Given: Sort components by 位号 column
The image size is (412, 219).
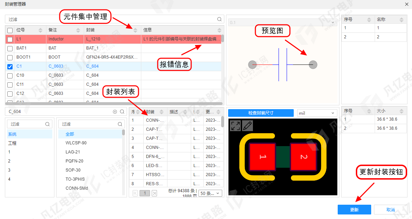Looking at the screenshot, I should (40, 30).
